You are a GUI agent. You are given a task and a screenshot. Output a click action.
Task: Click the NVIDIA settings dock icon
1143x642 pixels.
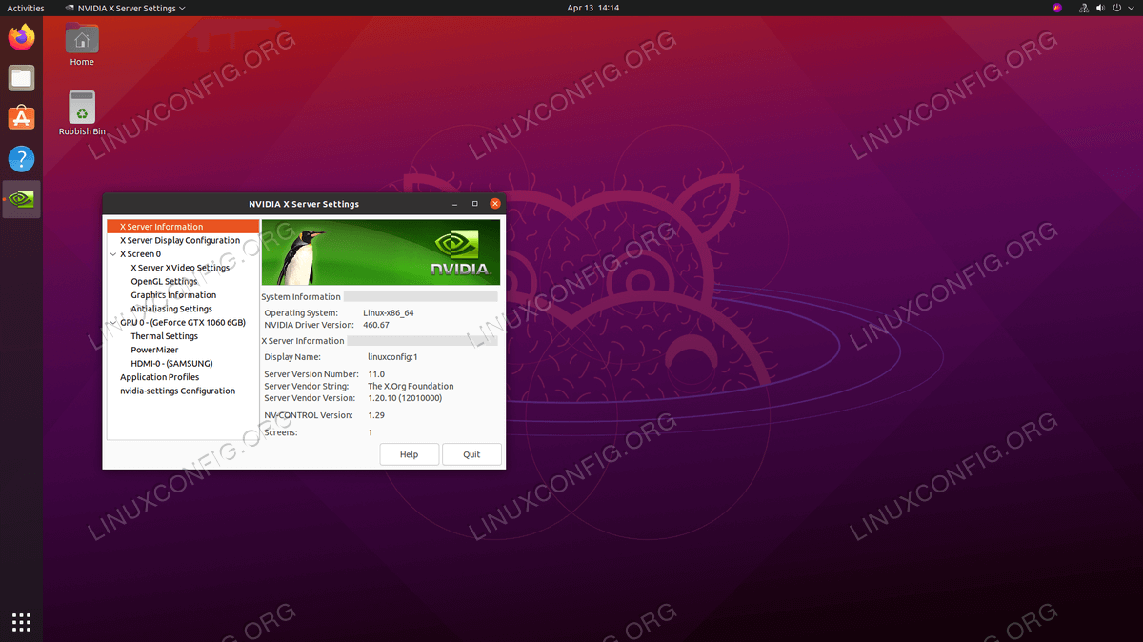pos(21,199)
